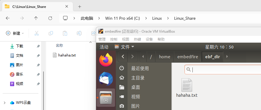Click the sort arrow above 名称 column
261x110 pixels.
click(x=90, y=42)
